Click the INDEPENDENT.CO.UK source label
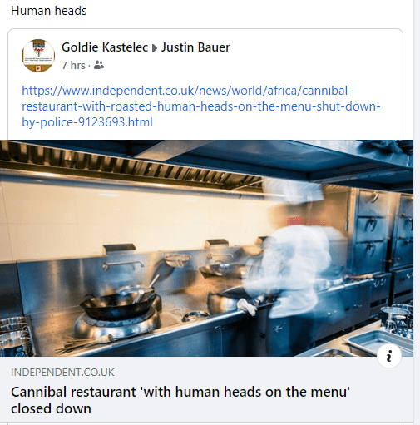The height and width of the screenshot is (425, 420). (62, 373)
